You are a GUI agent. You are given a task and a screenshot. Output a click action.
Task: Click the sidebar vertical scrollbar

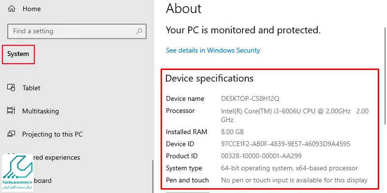[x=153, y=176]
